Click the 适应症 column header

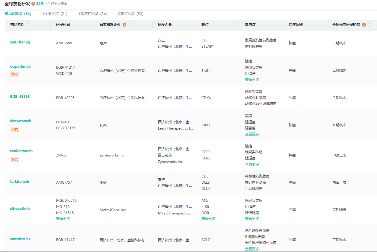click(250, 25)
